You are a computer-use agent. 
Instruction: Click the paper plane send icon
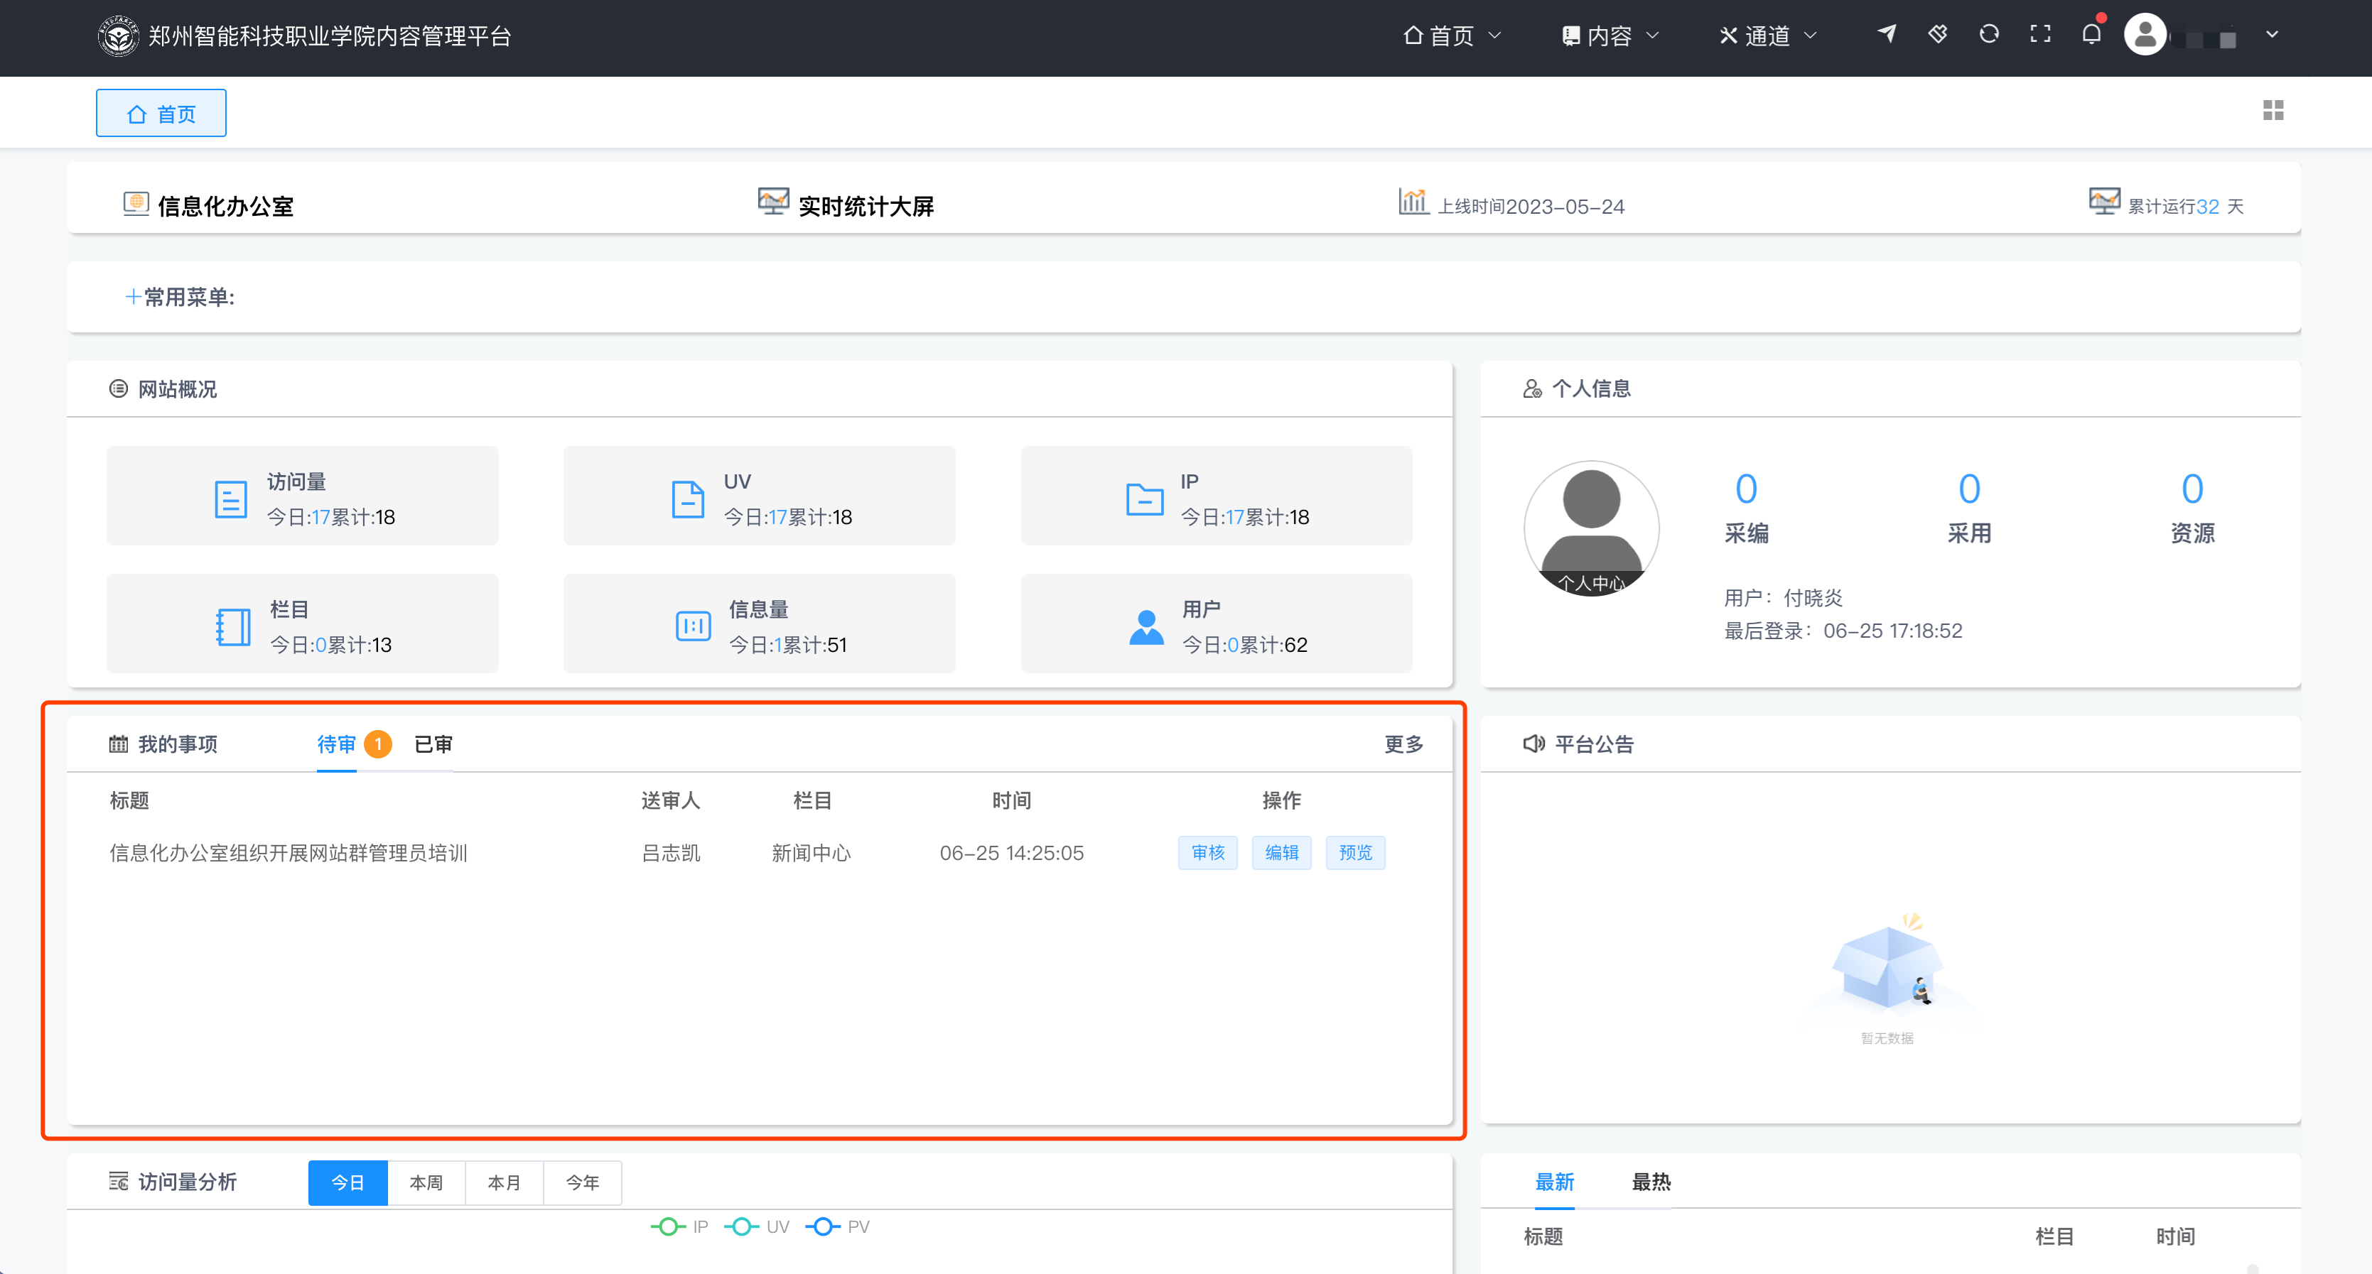[x=1887, y=34]
